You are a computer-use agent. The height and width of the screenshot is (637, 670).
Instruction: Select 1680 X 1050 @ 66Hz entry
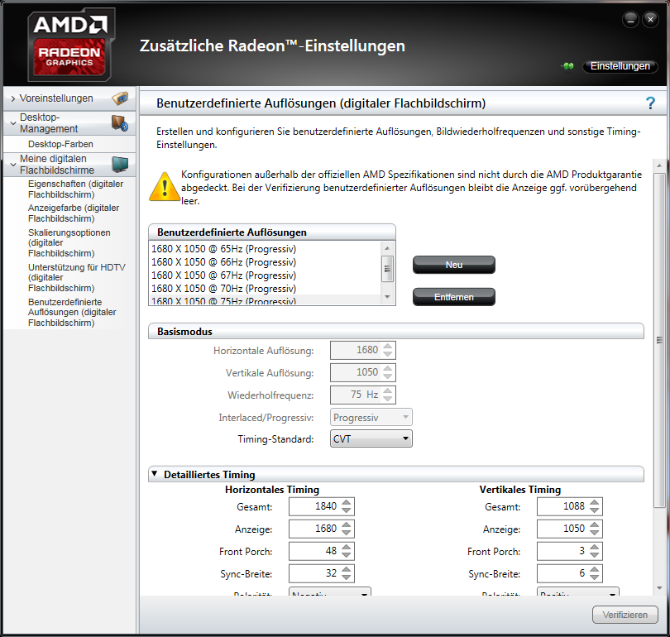(x=265, y=262)
